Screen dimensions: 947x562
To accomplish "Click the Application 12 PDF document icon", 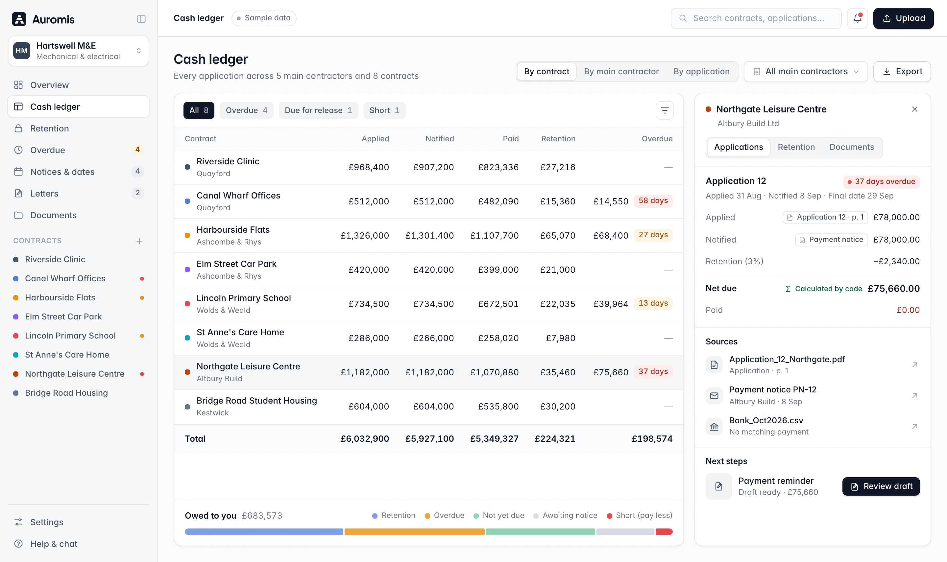I will pos(714,365).
